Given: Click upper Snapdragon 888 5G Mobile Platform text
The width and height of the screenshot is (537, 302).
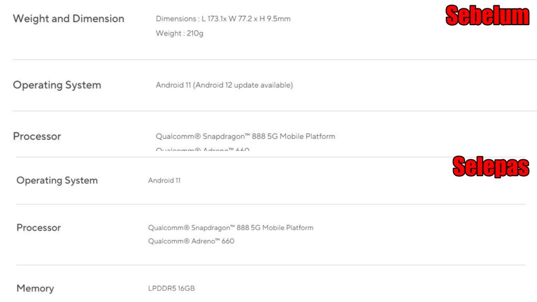Looking at the screenshot, I should point(245,136).
